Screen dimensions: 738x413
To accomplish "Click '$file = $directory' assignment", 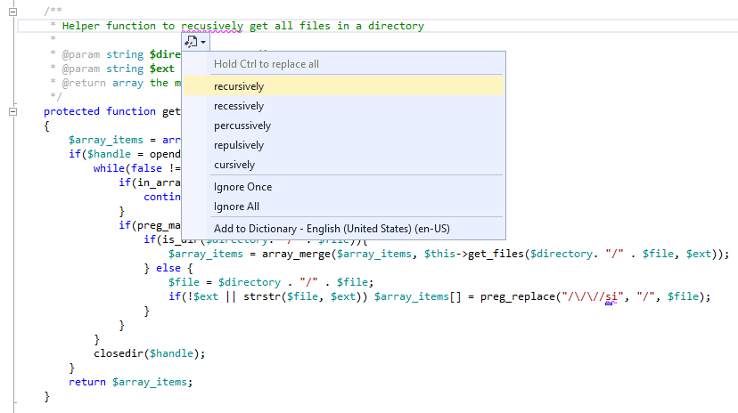I will 225,282.
